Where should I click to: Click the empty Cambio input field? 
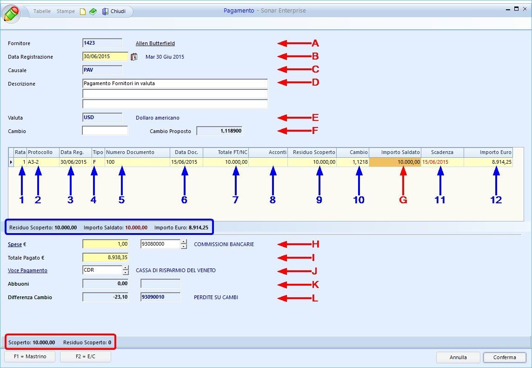(x=105, y=131)
